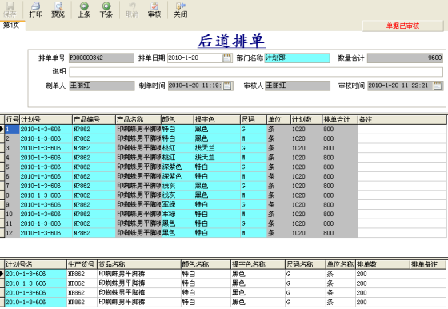The image size is (448, 309).
Task: Select row 2 product code NP862
Action: click(94, 138)
